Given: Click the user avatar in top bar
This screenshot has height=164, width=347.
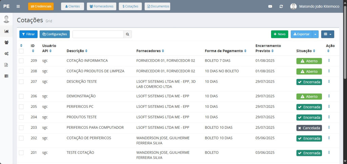Looking at the screenshot, I should click(x=293, y=6).
